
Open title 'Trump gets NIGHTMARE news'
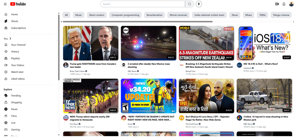93,65
